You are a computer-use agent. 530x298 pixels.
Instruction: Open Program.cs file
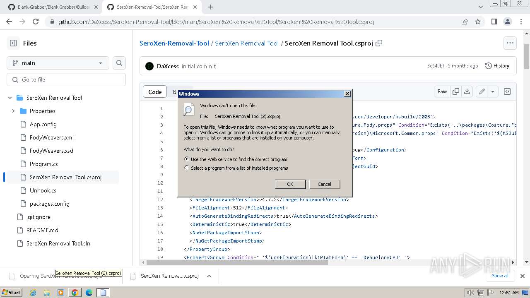coord(43,164)
